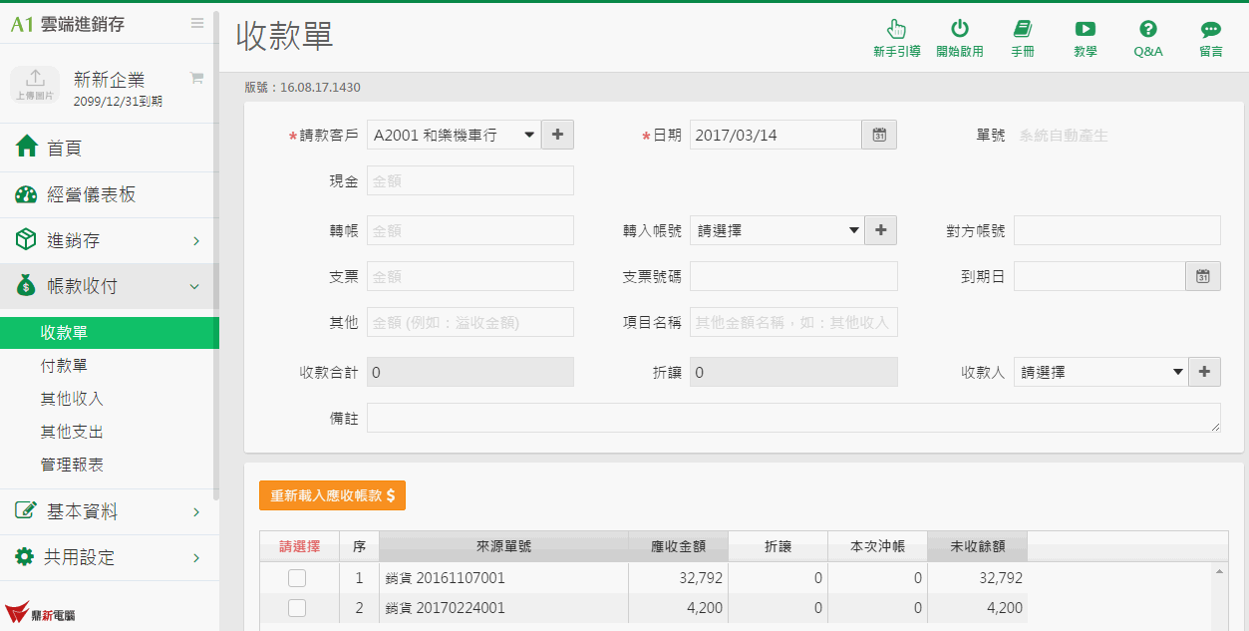Viewport: 1249px width, 631px height.
Task: Click the 支票號碼 input field
Action: 793,276
